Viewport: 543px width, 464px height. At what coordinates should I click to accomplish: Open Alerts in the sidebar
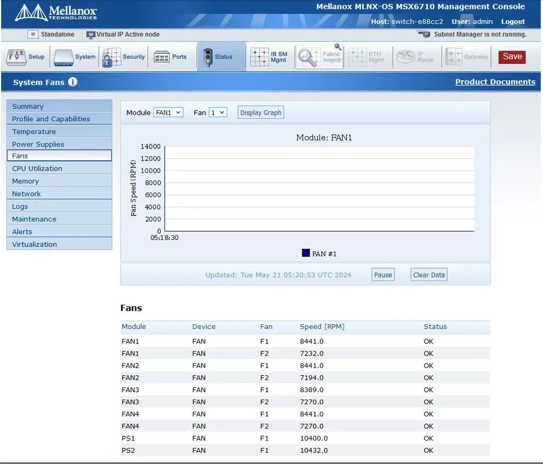[59, 231]
